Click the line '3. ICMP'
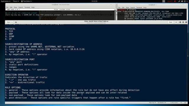This screenshot has width=189, height=106. point(9,37)
